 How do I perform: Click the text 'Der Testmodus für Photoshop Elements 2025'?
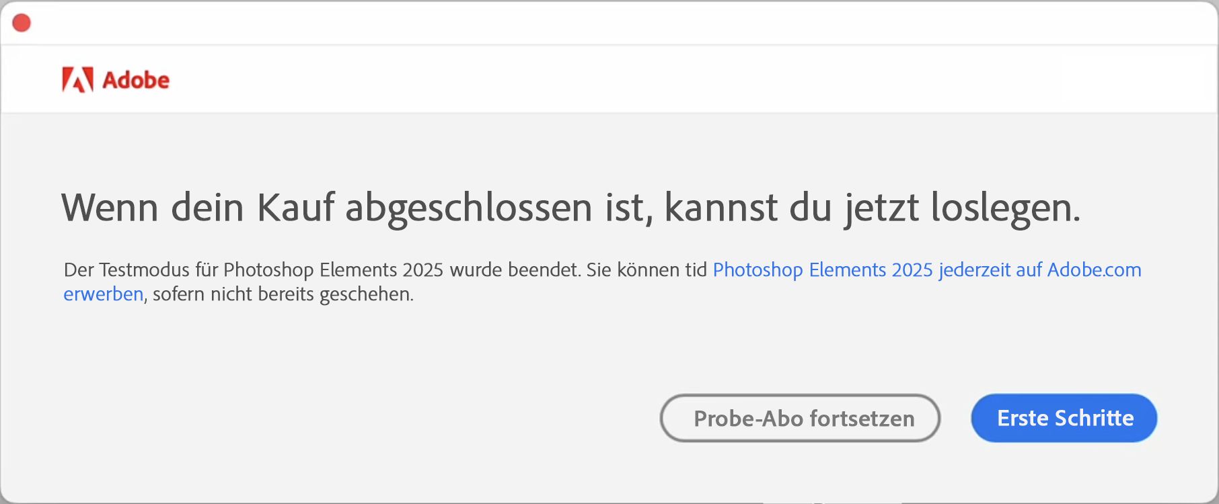click(254, 270)
